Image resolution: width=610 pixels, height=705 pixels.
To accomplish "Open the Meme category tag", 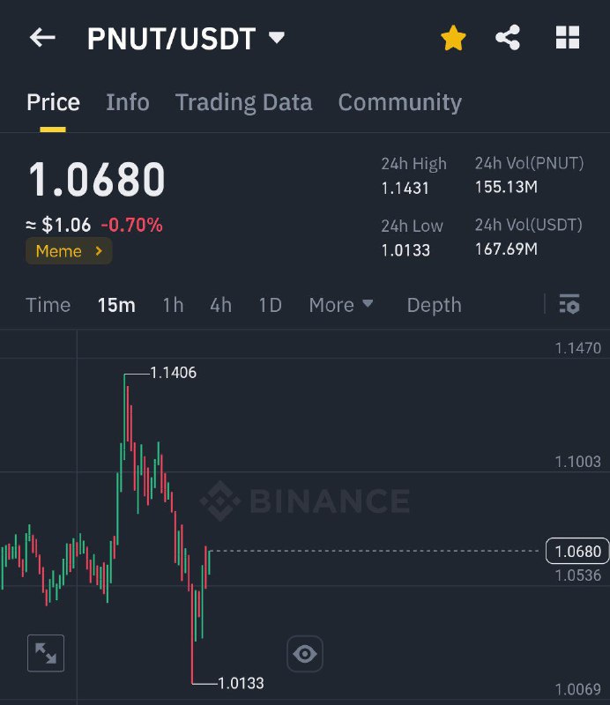I will pyautogui.click(x=69, y=251).
